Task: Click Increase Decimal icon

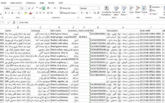Action: [95, 13]
